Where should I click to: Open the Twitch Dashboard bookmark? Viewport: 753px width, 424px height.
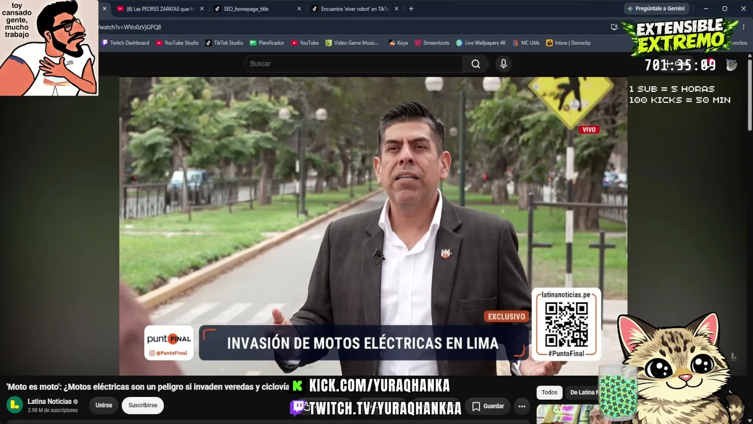125,43
